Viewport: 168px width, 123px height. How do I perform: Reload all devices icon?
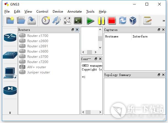pos(123,20)
